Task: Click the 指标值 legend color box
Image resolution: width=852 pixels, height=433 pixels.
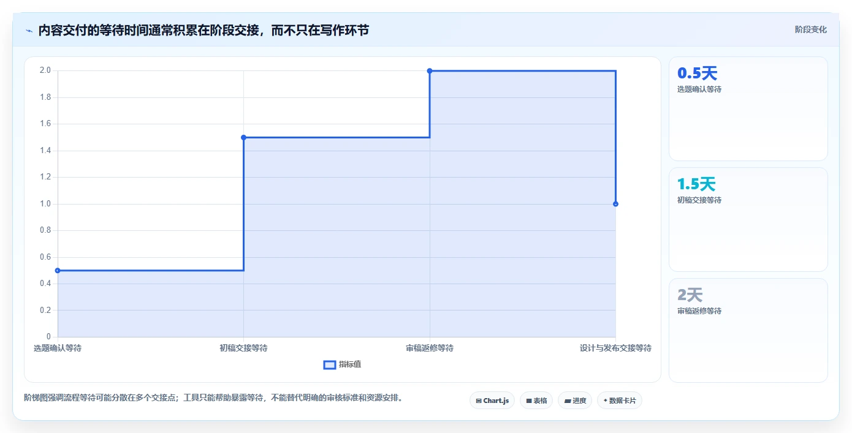Action: coord(329,365)
